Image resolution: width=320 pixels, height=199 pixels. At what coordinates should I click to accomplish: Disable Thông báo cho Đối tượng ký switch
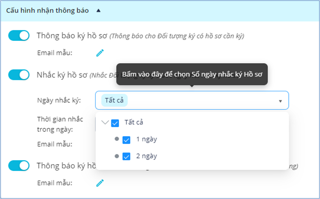point(19,36)
